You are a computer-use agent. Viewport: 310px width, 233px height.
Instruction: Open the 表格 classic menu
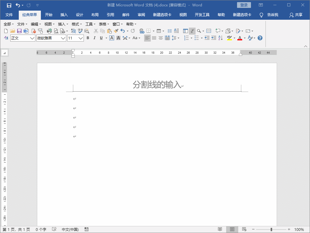pos(104,24)
